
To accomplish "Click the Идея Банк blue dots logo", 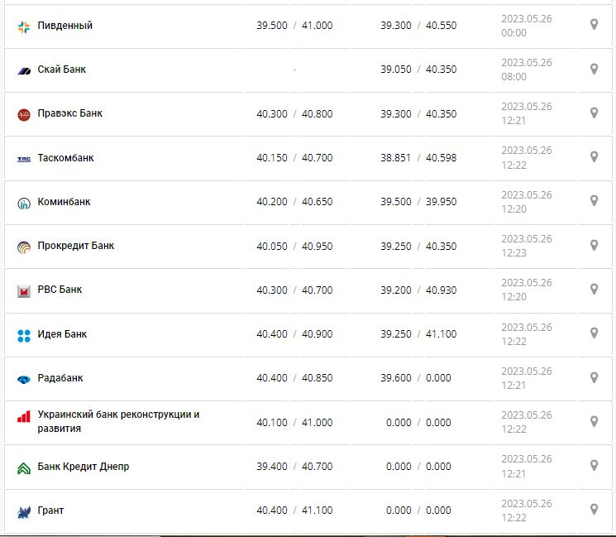I will click(24, 335).
